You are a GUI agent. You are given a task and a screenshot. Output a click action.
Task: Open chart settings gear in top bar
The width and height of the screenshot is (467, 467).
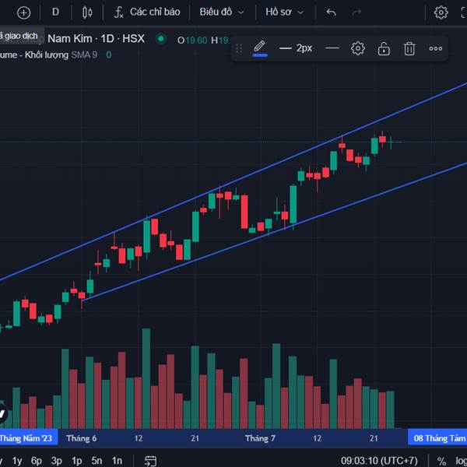pyautogui.click(x=441, y=12)
